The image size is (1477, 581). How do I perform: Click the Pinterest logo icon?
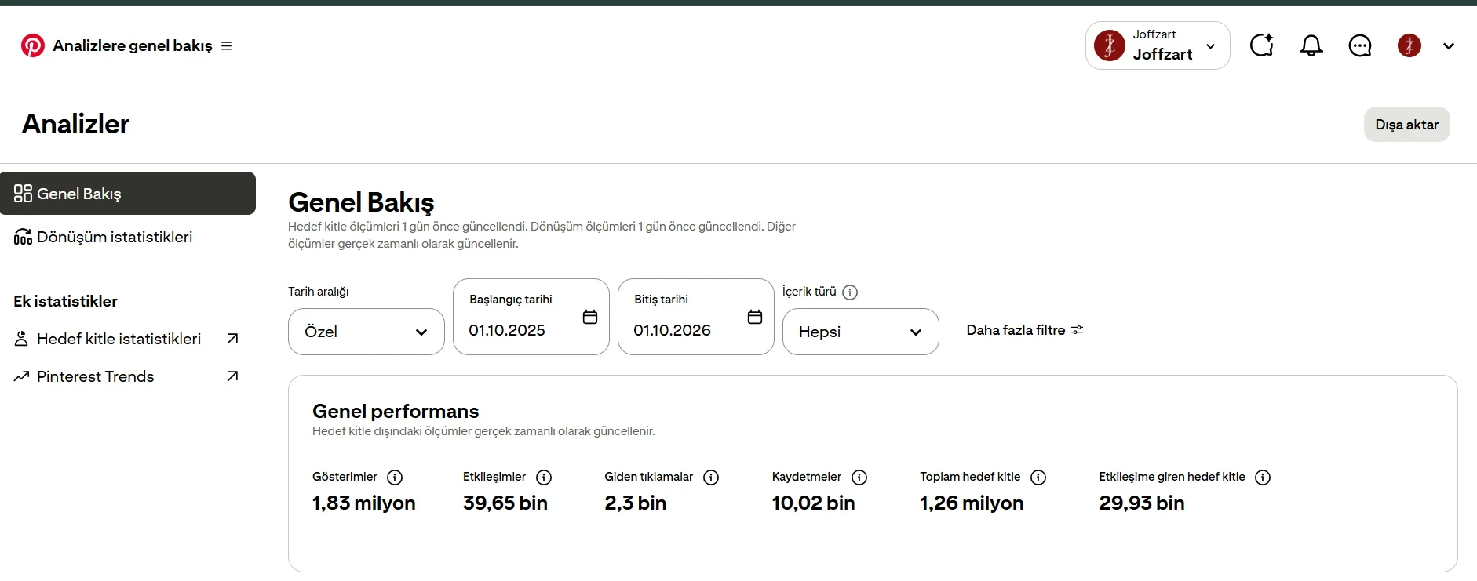(x=32, y=45)
